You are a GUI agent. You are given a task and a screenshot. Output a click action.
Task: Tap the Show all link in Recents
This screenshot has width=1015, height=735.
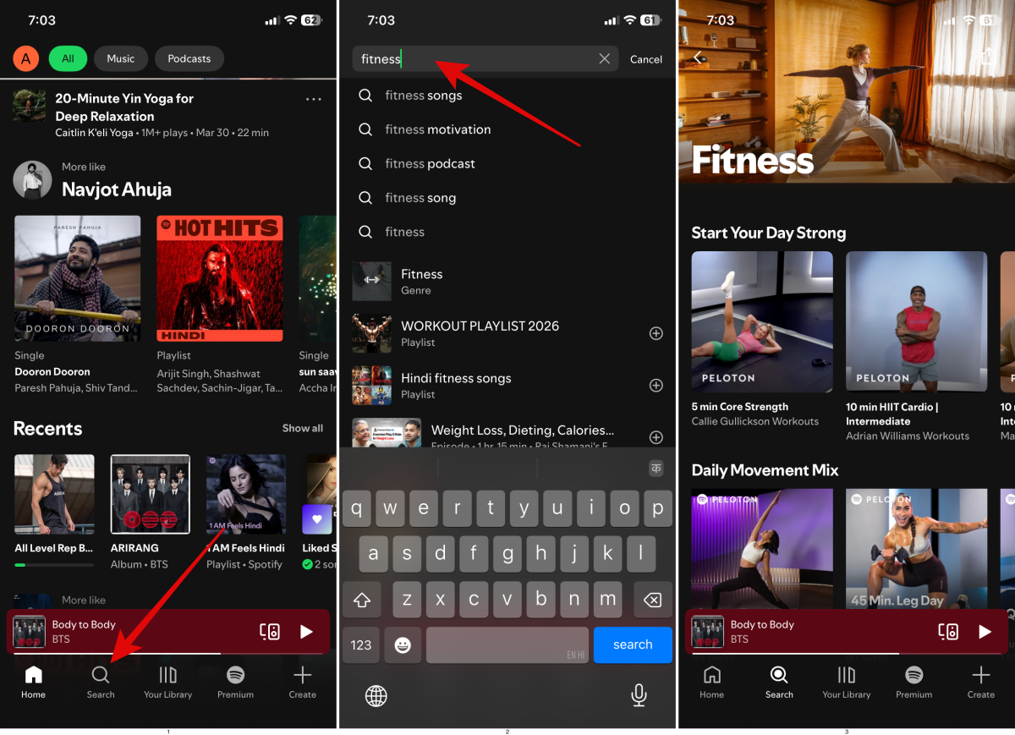point(303,428)
